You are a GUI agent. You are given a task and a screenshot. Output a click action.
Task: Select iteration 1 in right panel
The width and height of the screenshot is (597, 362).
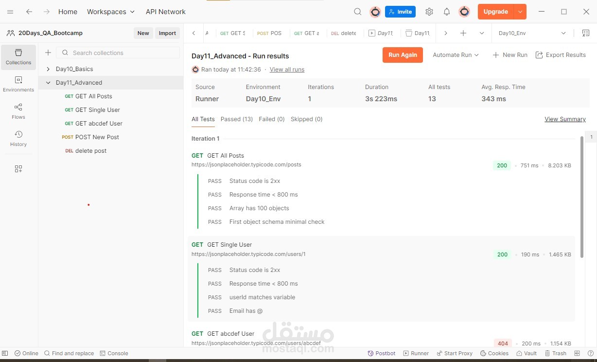(x=591, y=137)
